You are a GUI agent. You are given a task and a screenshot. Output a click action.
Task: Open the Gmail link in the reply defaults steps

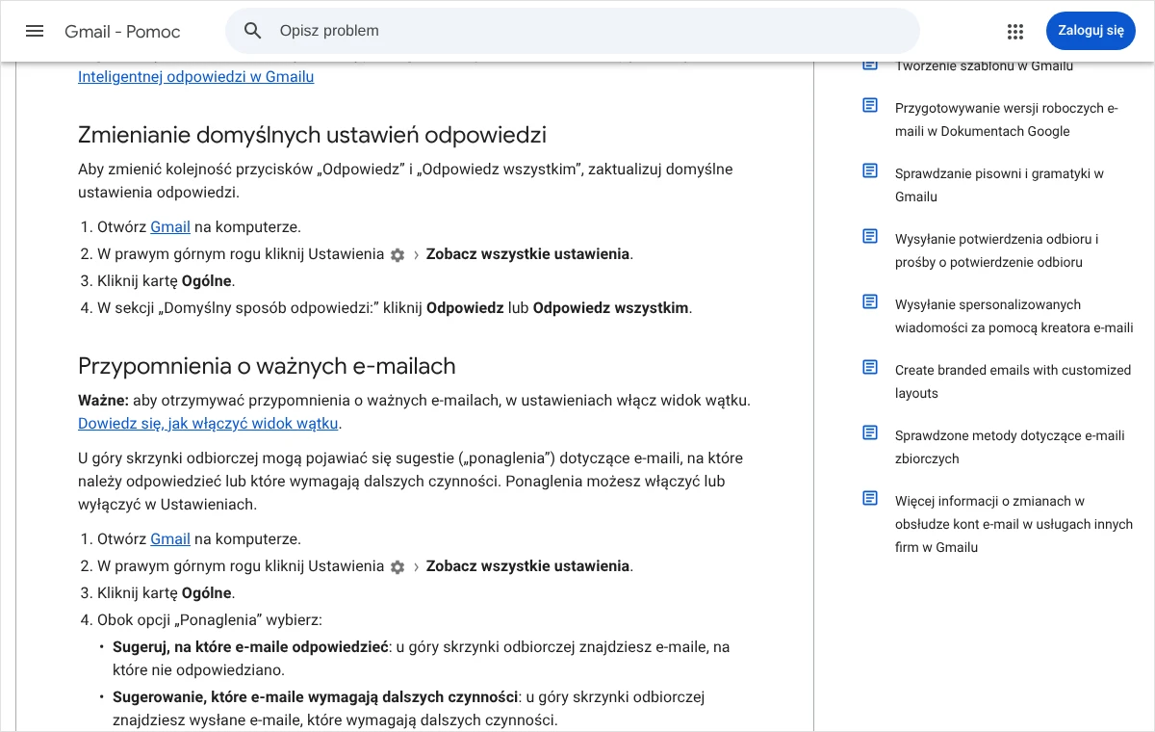(170, 227)
